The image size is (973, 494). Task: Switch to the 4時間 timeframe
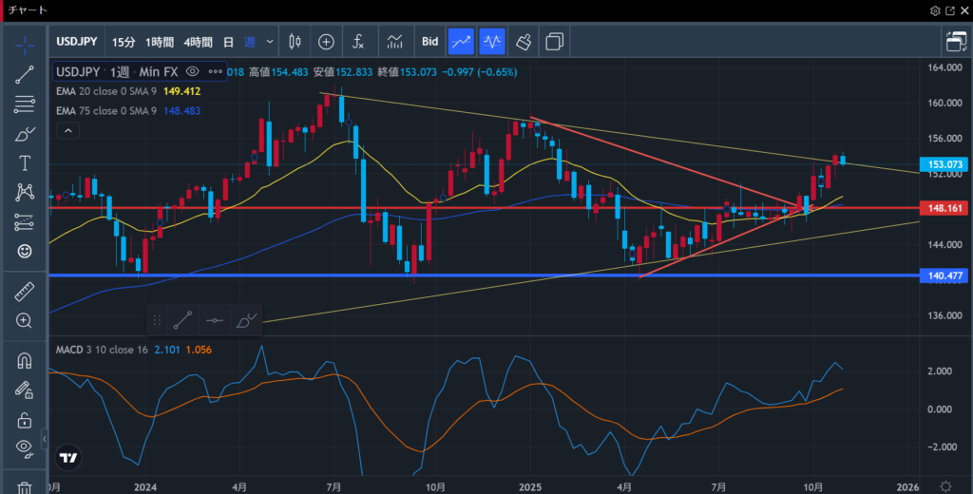(199, 42)
